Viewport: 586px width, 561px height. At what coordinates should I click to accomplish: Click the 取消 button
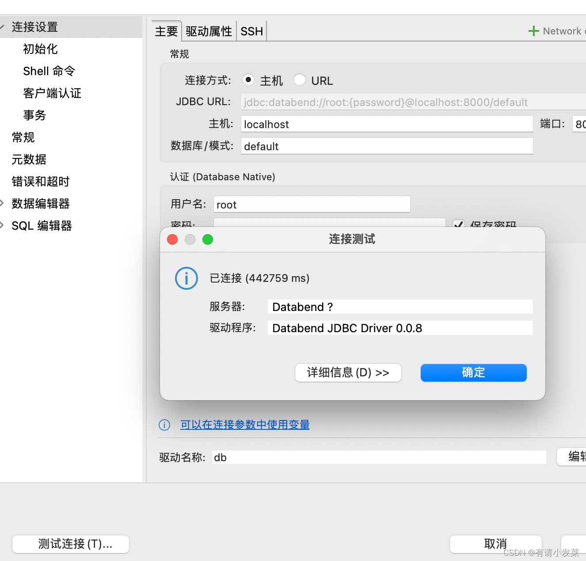(x=495, y=544)
